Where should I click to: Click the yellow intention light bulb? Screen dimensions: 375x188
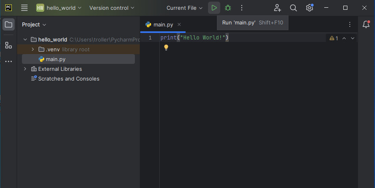pyautogui.click(x=166, y=48)
